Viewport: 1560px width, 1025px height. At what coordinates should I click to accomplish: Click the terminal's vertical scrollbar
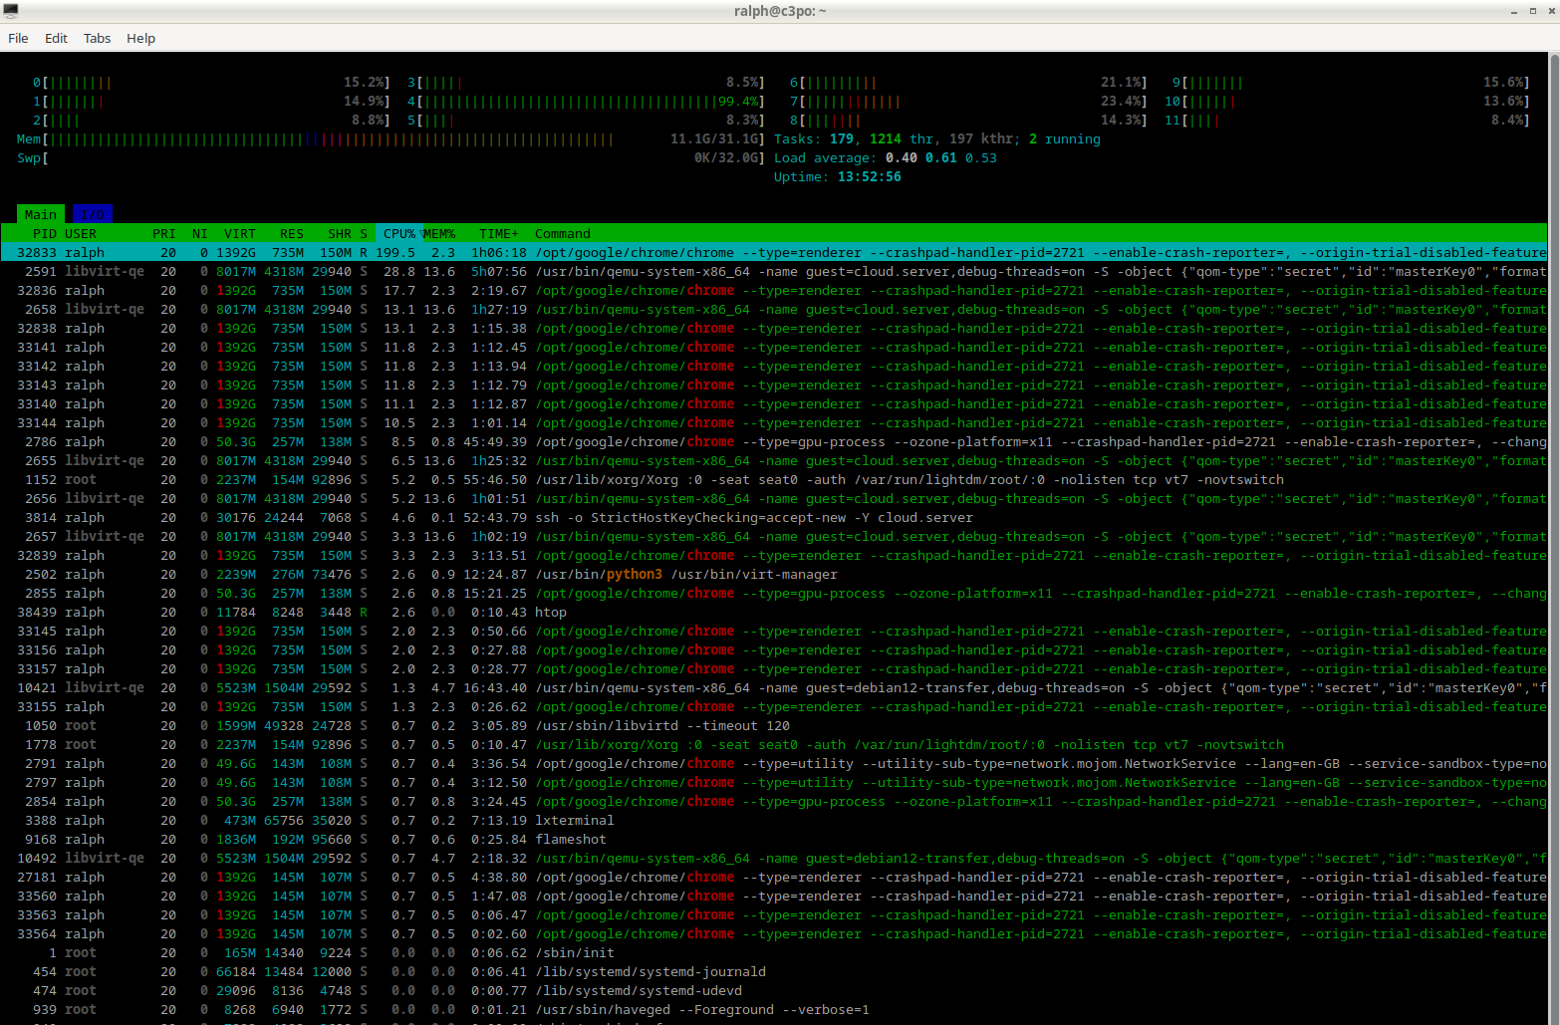pyautogui.click(x=1553, y=398)
